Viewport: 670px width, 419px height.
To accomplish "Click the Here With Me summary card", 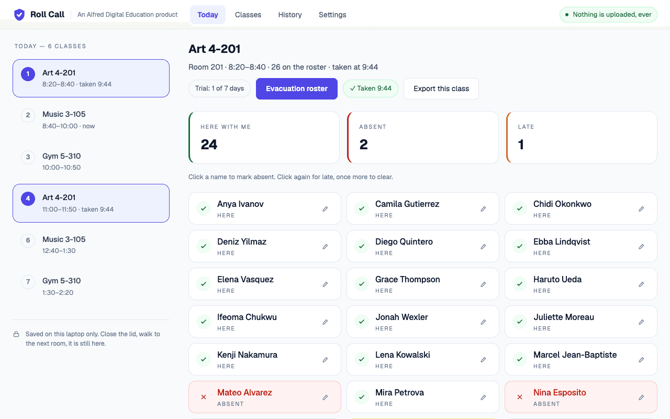I will point(264,137).
